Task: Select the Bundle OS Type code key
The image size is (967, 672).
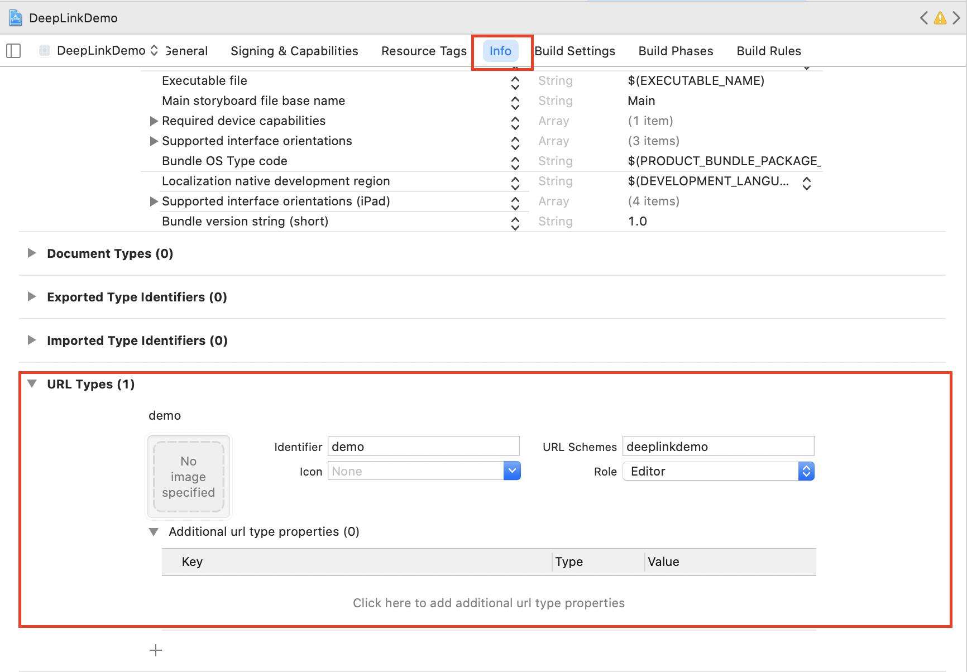Action: pyautogui.click(x=224, y=161)
